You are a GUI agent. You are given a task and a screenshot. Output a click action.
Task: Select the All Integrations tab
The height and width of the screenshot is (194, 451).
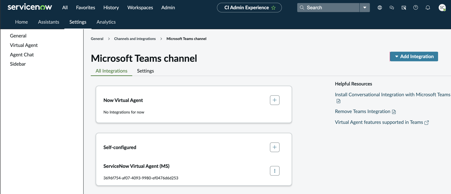click(111, 71)
